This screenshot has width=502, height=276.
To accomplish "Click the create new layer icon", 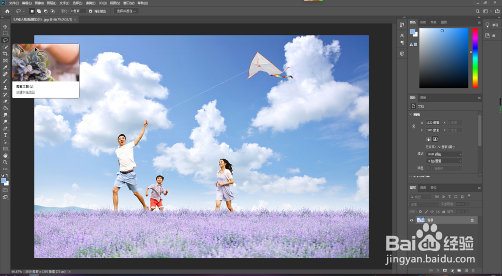I will point(466,270).
